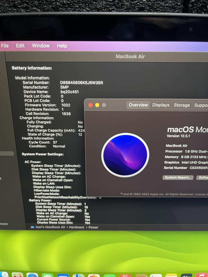
Task: Select Hardware in the path bar
Action: tap(77, 227)
